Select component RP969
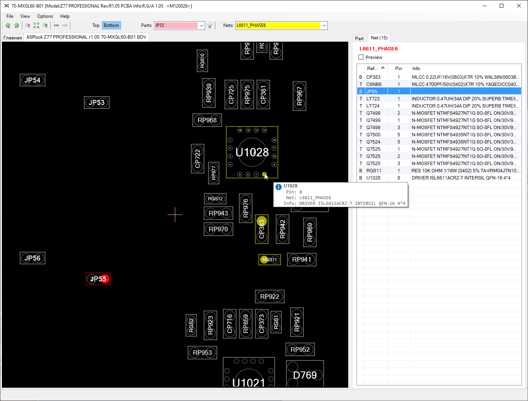 point(310,232)
